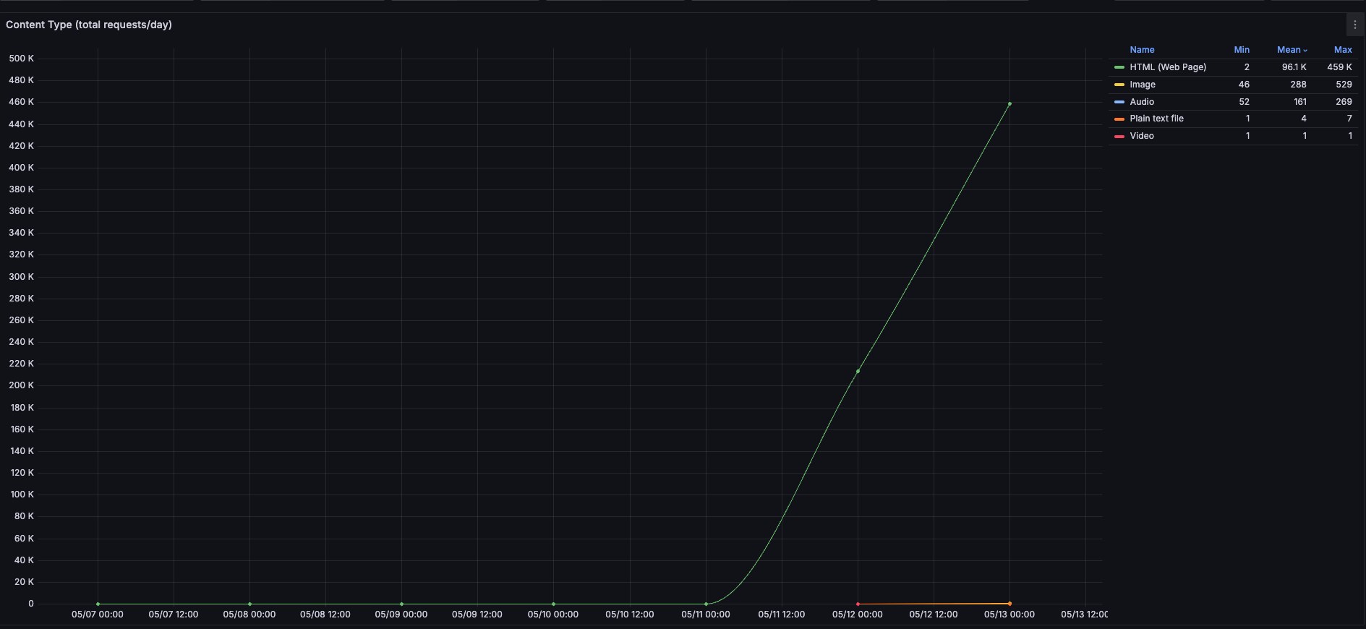Click green data point at 05/11 00:00
Viewport: 1366px width, 629px height.
point(706,604)
